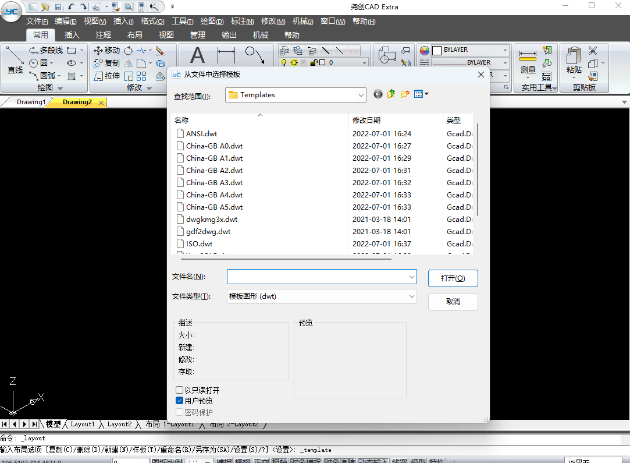
Task: Open the 格式(O) menu
Action: (x=152, y=22)
